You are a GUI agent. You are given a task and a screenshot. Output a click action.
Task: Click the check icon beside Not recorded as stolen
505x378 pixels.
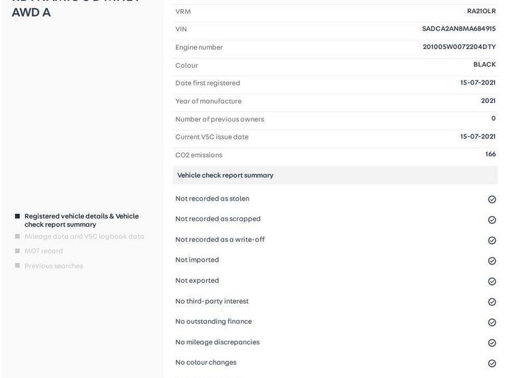pos(492,199)
